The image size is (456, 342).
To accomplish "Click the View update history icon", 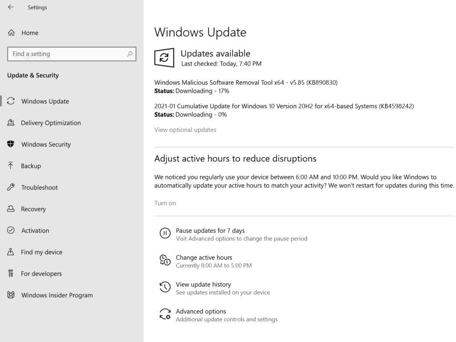I will 165,287.
